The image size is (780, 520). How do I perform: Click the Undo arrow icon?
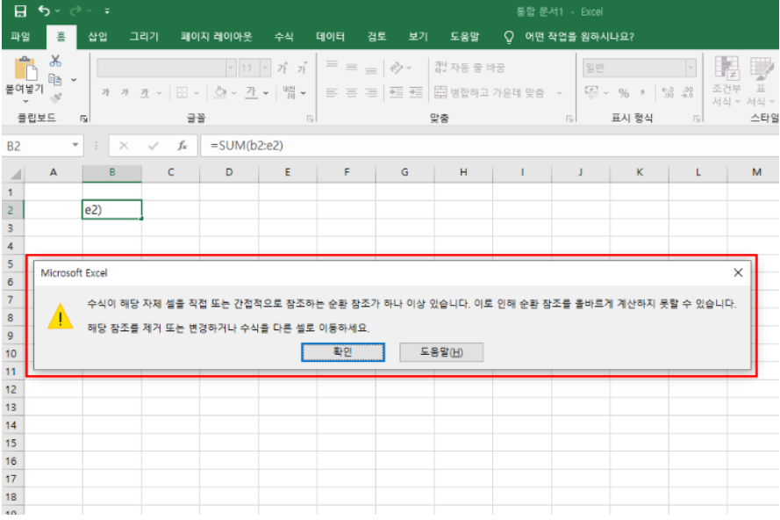pyautogui.click(x=45, y=11)
